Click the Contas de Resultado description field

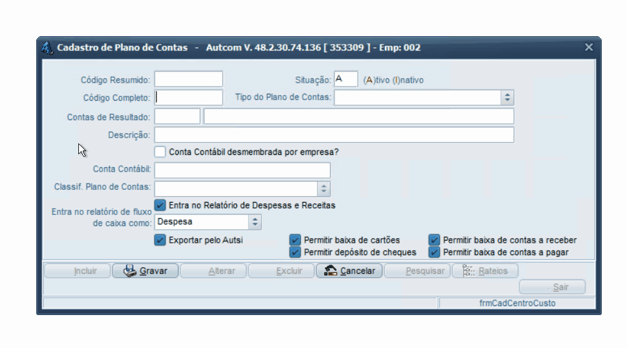pyautogui.click(x=358, y=116)
